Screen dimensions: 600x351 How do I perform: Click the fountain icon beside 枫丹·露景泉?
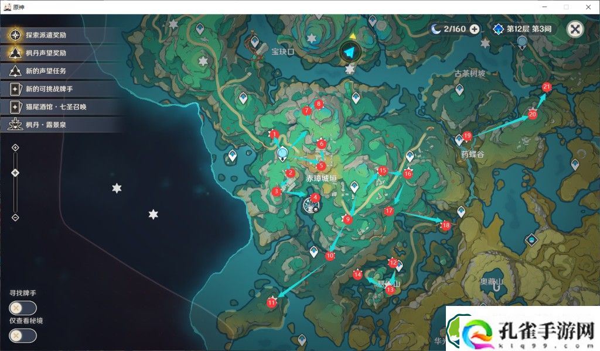(x=15, y=125)
